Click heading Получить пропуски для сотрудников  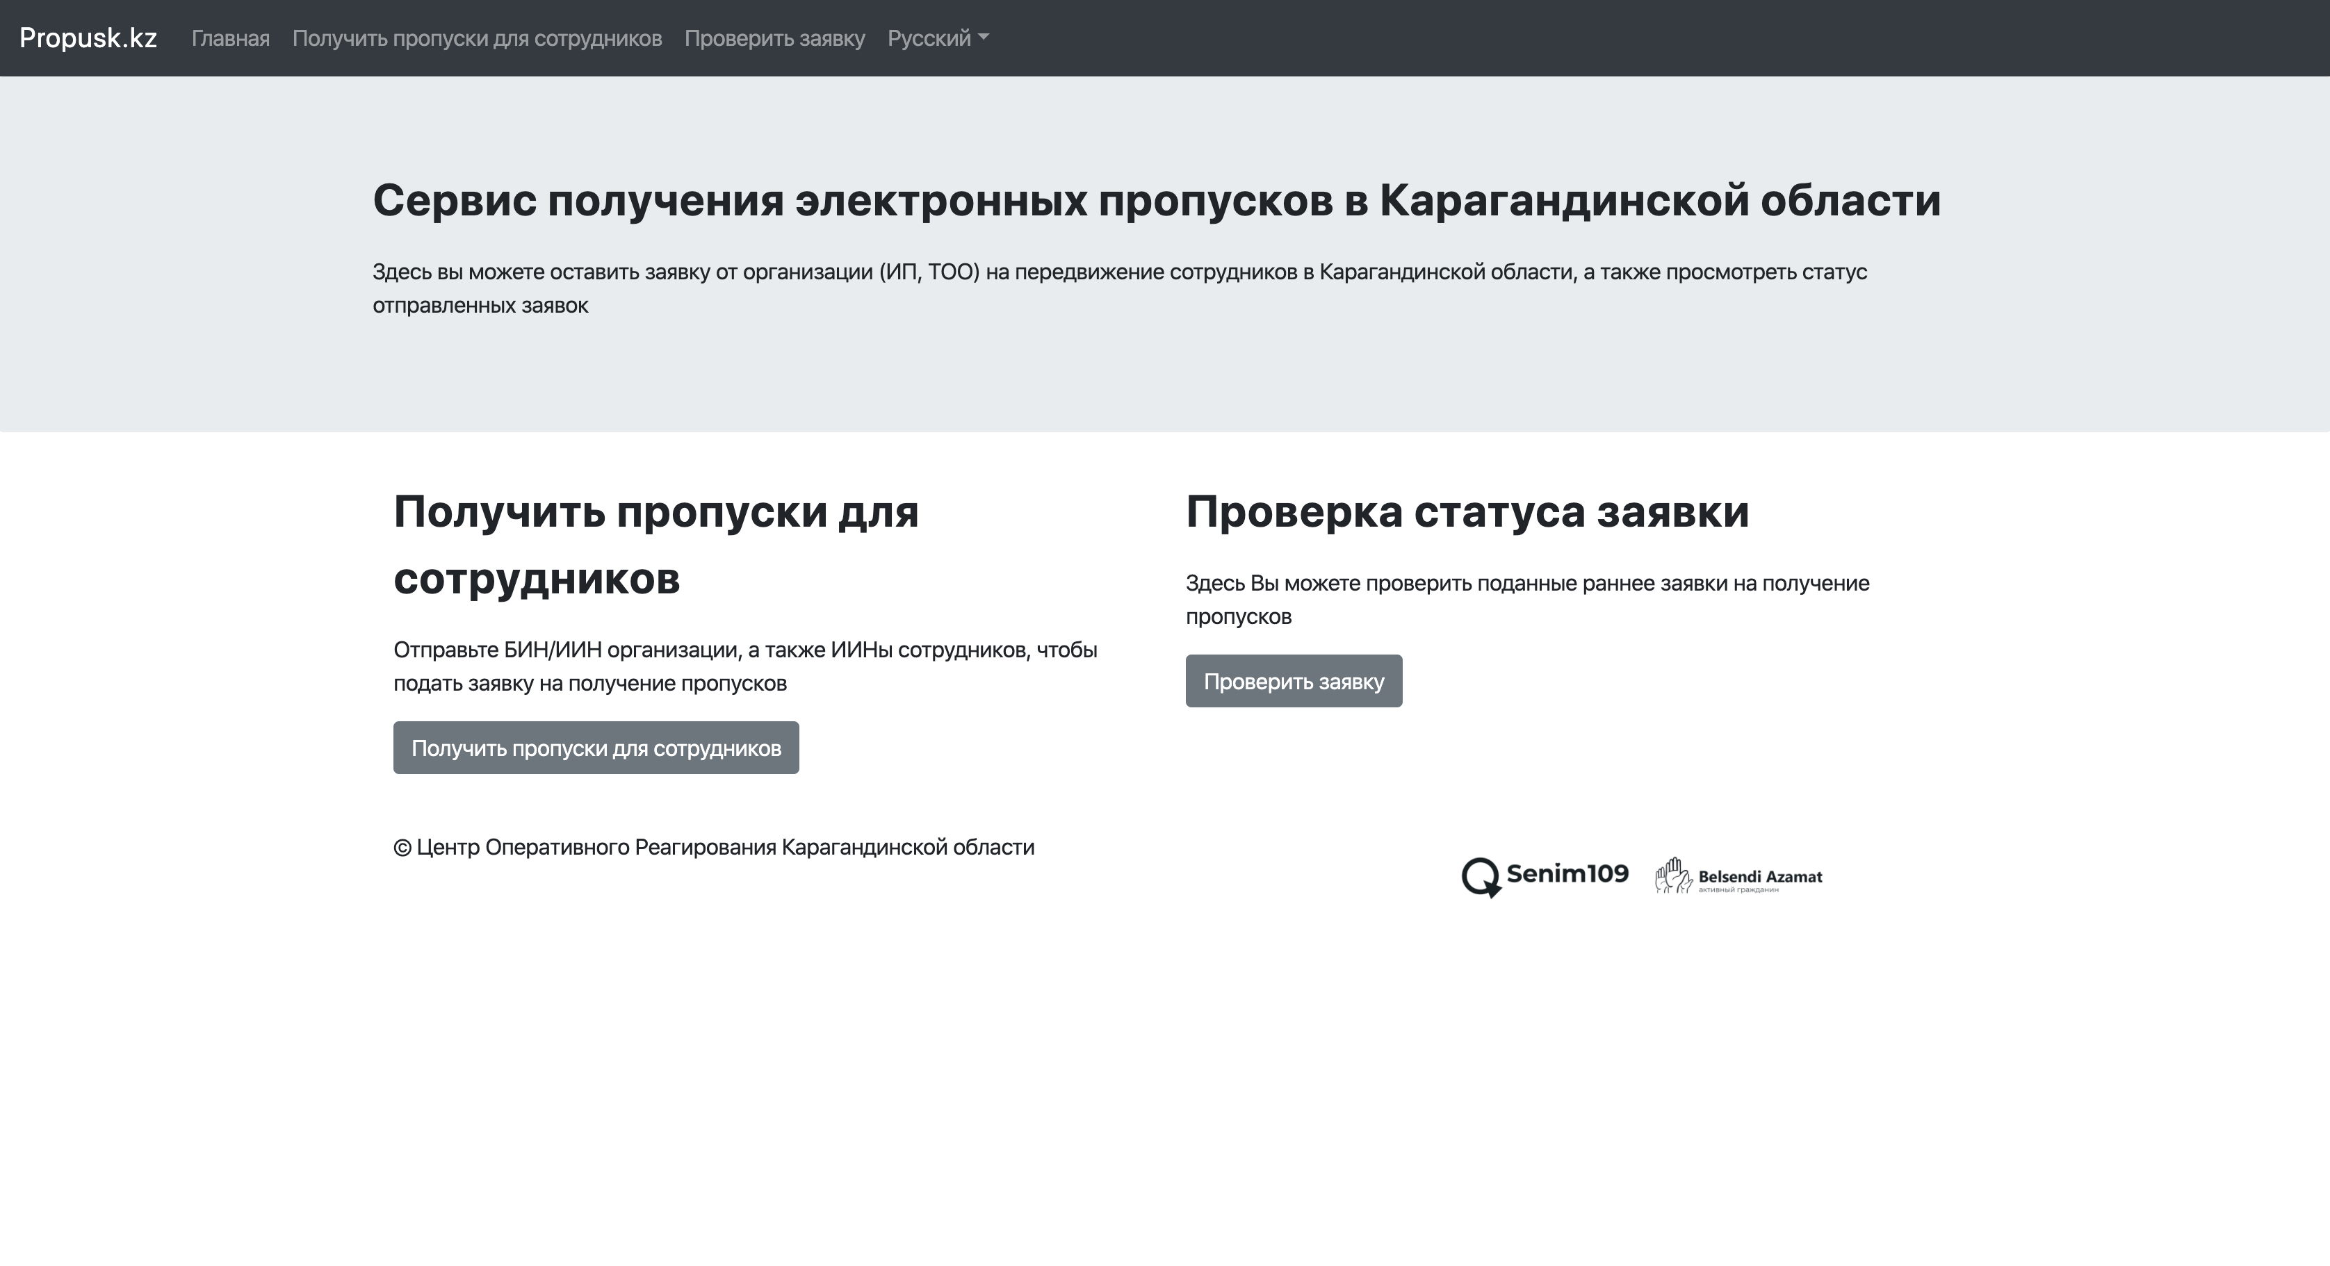[655, 544]
